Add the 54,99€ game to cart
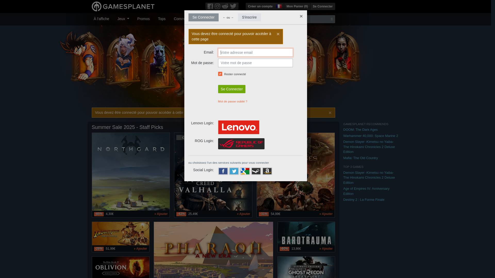The image size is (495, 278). [326, 214]
